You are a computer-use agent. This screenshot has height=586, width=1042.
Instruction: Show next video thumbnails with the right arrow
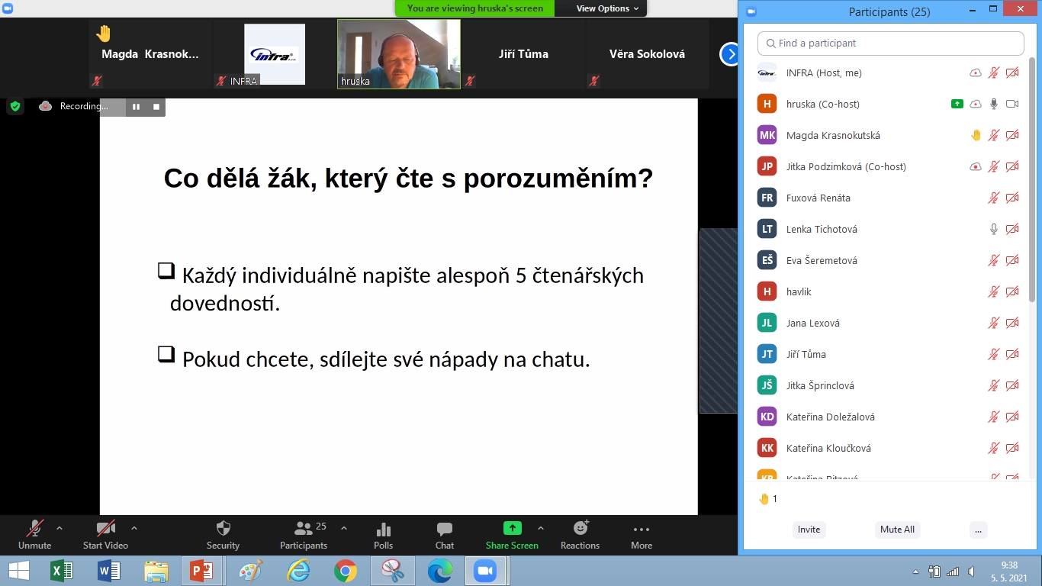point(730,54)
